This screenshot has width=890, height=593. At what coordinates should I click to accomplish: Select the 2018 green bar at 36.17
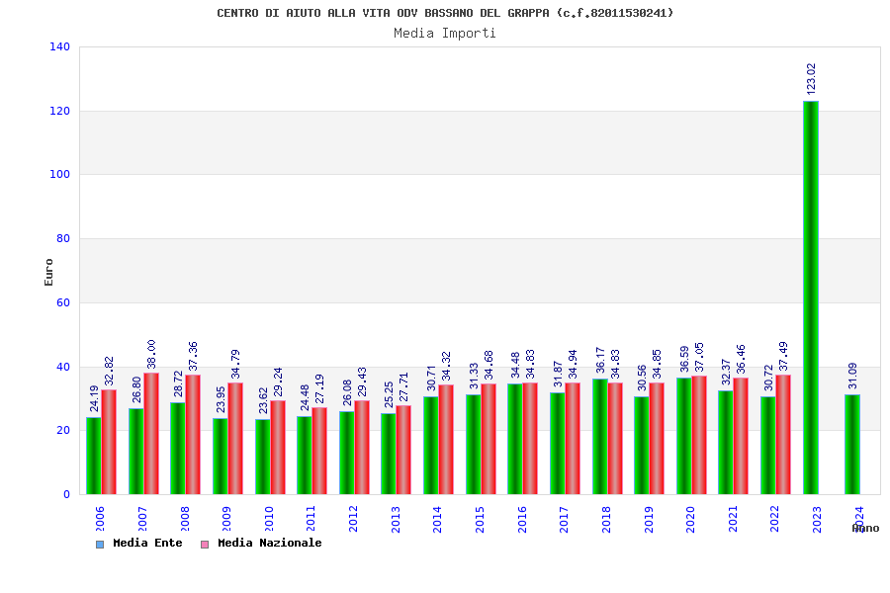600,437
